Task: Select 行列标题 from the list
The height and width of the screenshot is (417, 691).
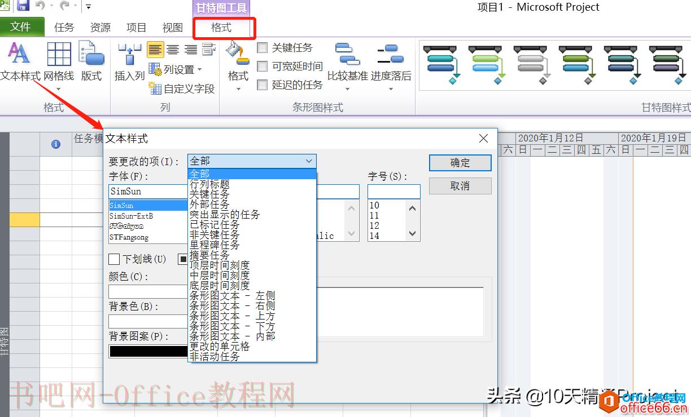Action: coord(252,184)
